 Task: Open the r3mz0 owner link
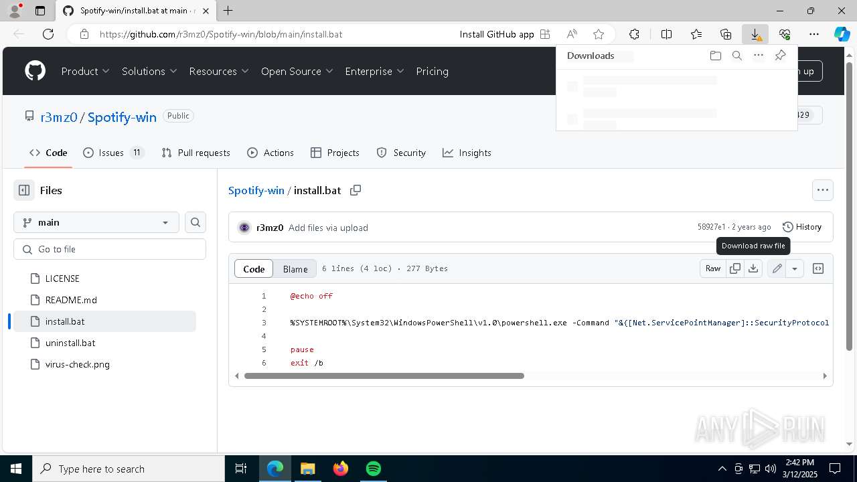coord(59,117)
